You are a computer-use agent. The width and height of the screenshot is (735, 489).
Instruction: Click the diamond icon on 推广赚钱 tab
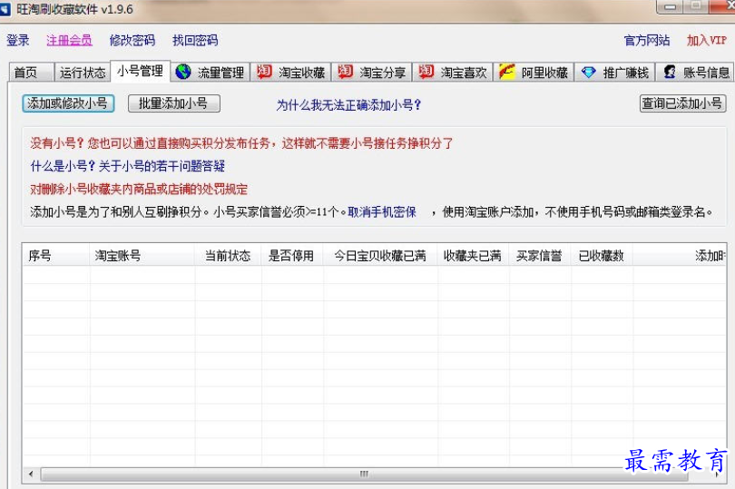(589, 73)
